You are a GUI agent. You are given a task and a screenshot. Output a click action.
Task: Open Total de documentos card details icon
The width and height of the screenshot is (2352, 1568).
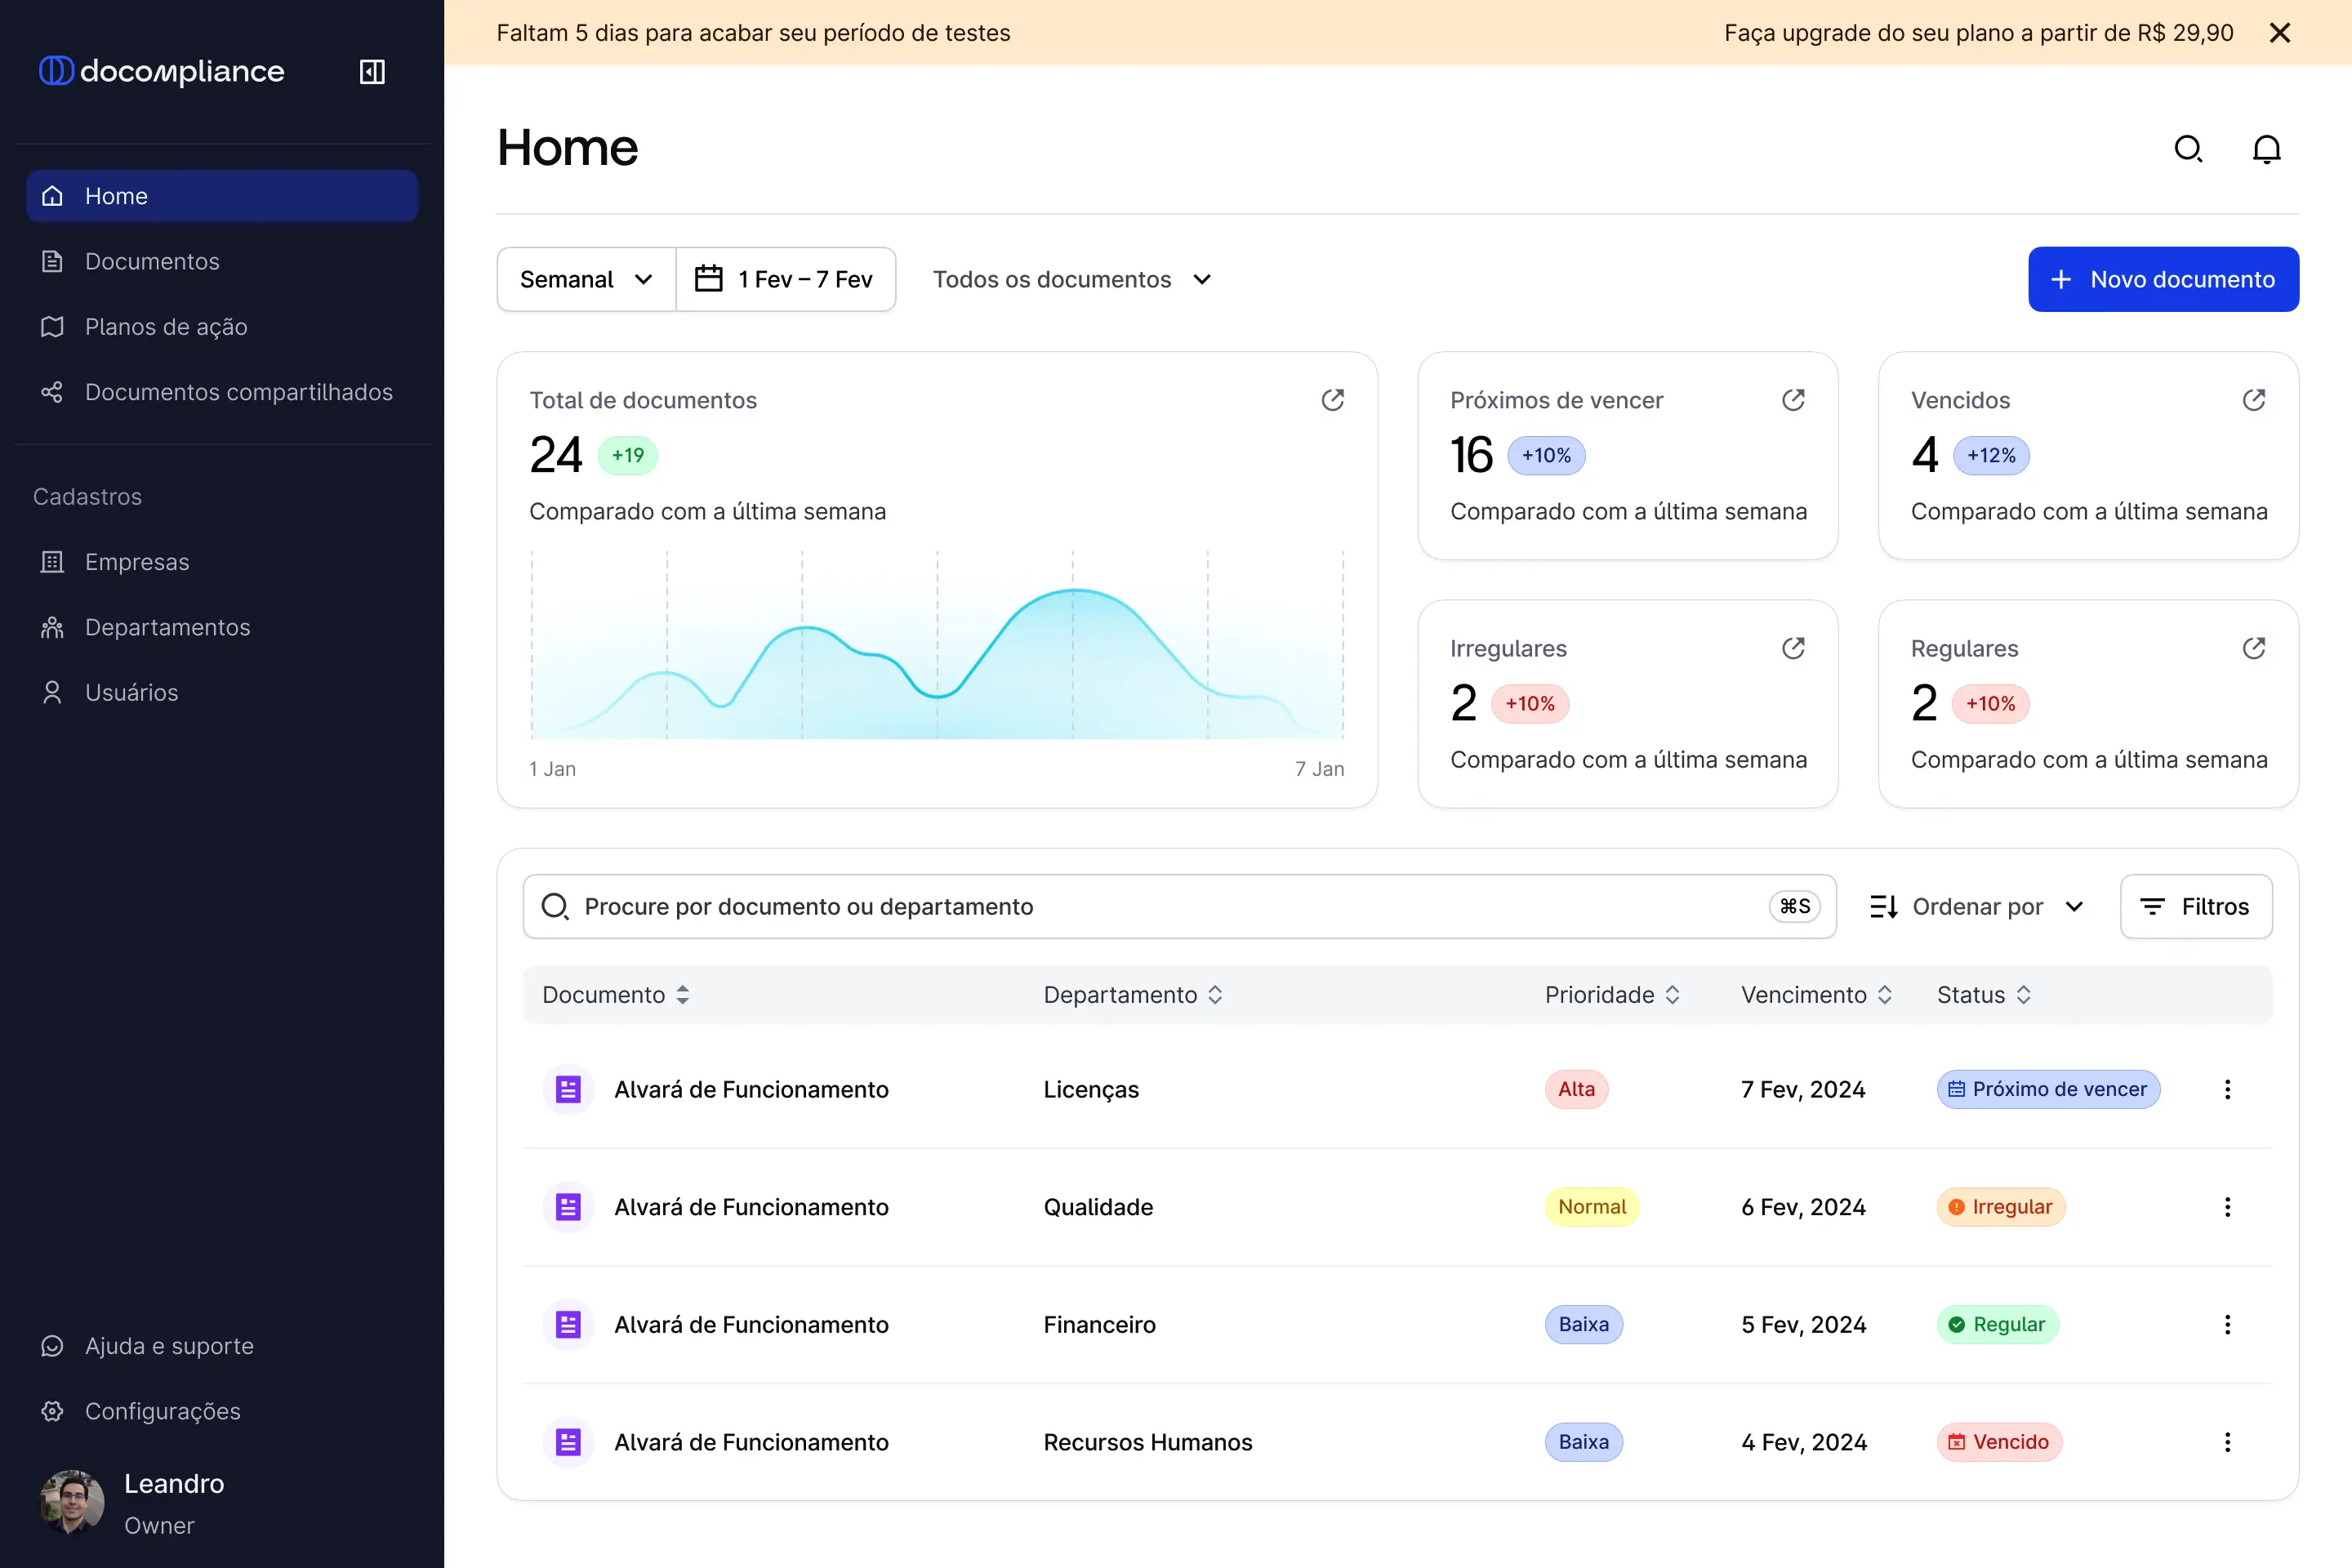click(x=1333, y=400)
